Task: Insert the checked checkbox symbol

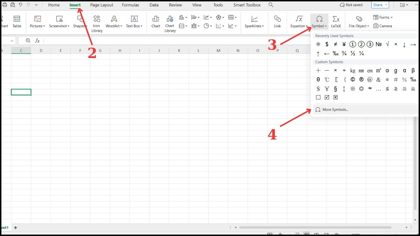Action: tap(327, 97)
